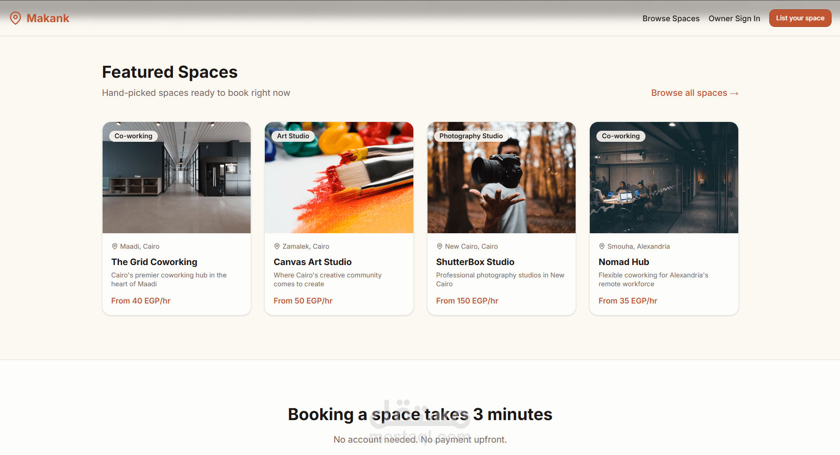Select the Canvas Art Studio title
This screenshot has height=455, width=840.
click(x=313, y=262)
